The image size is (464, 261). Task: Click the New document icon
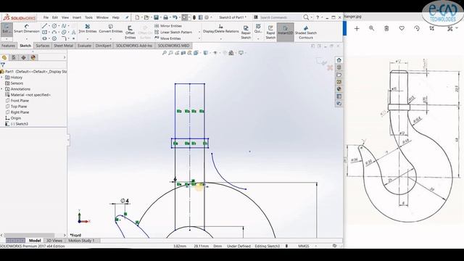pos(137,17)
